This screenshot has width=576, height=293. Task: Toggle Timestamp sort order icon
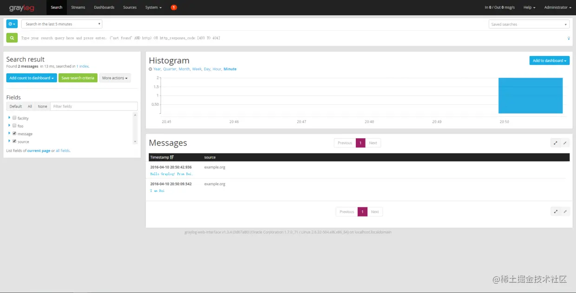(172, 157)
